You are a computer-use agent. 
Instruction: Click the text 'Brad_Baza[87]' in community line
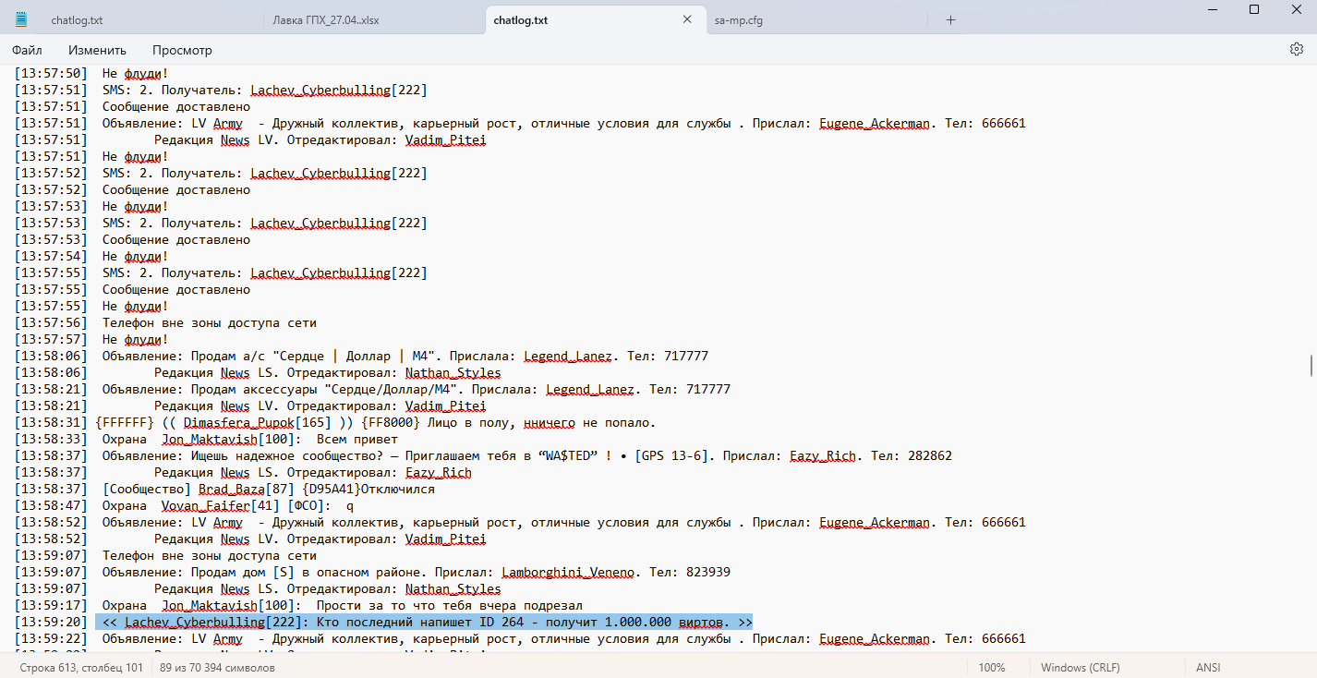pos(247,490)
